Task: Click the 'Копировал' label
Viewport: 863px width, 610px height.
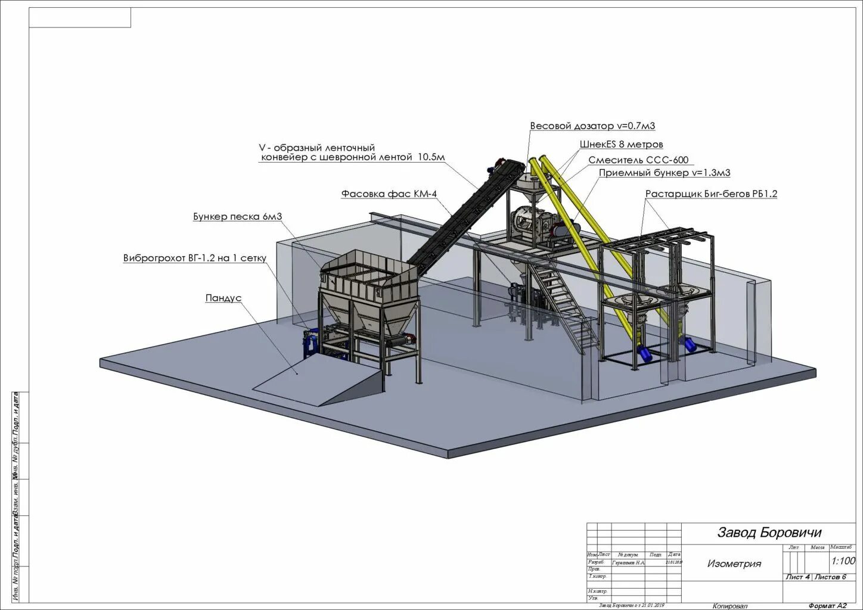Action: point(730,606)
